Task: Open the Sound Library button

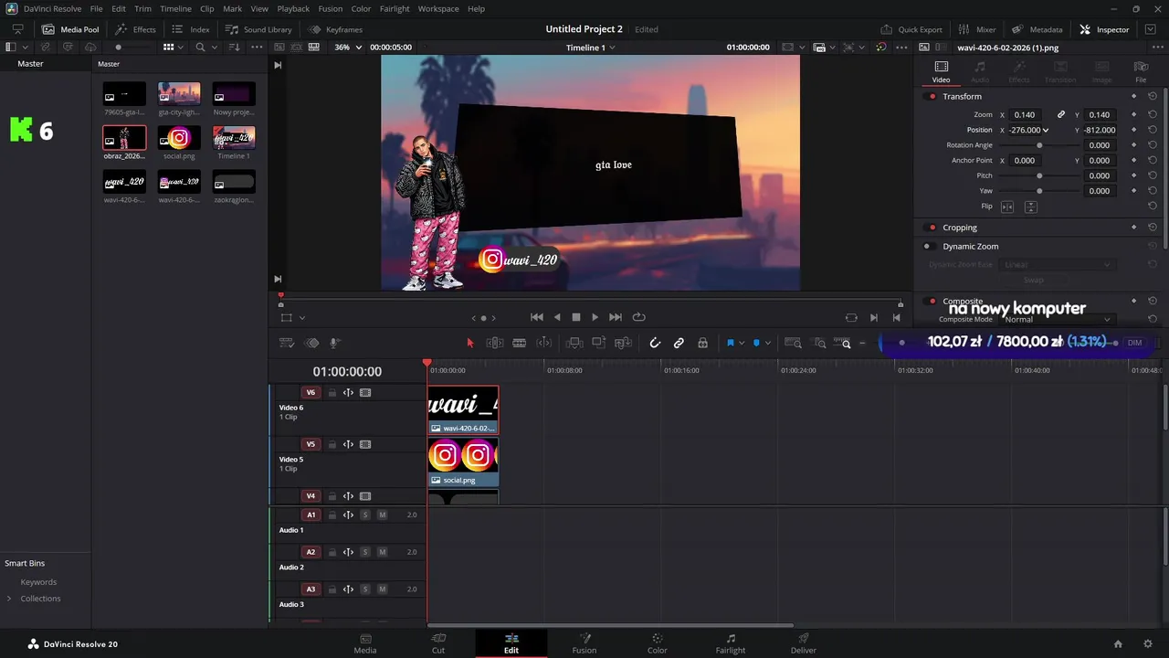Action: [x=258, y=29]
